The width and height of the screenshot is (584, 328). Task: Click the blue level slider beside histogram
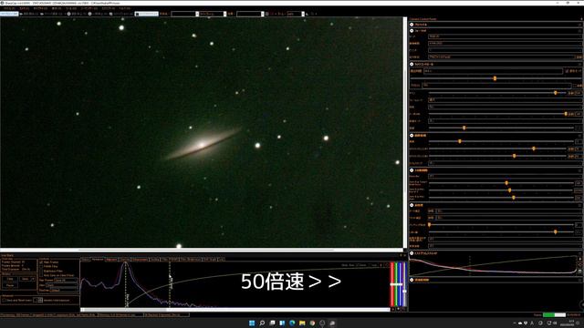tap(401, 284)
